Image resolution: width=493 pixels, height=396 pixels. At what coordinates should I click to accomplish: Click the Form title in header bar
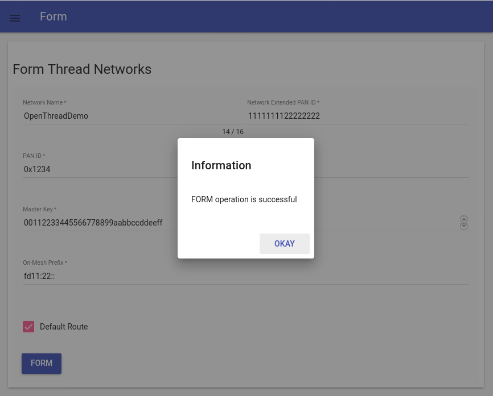[x=54, y=16]
